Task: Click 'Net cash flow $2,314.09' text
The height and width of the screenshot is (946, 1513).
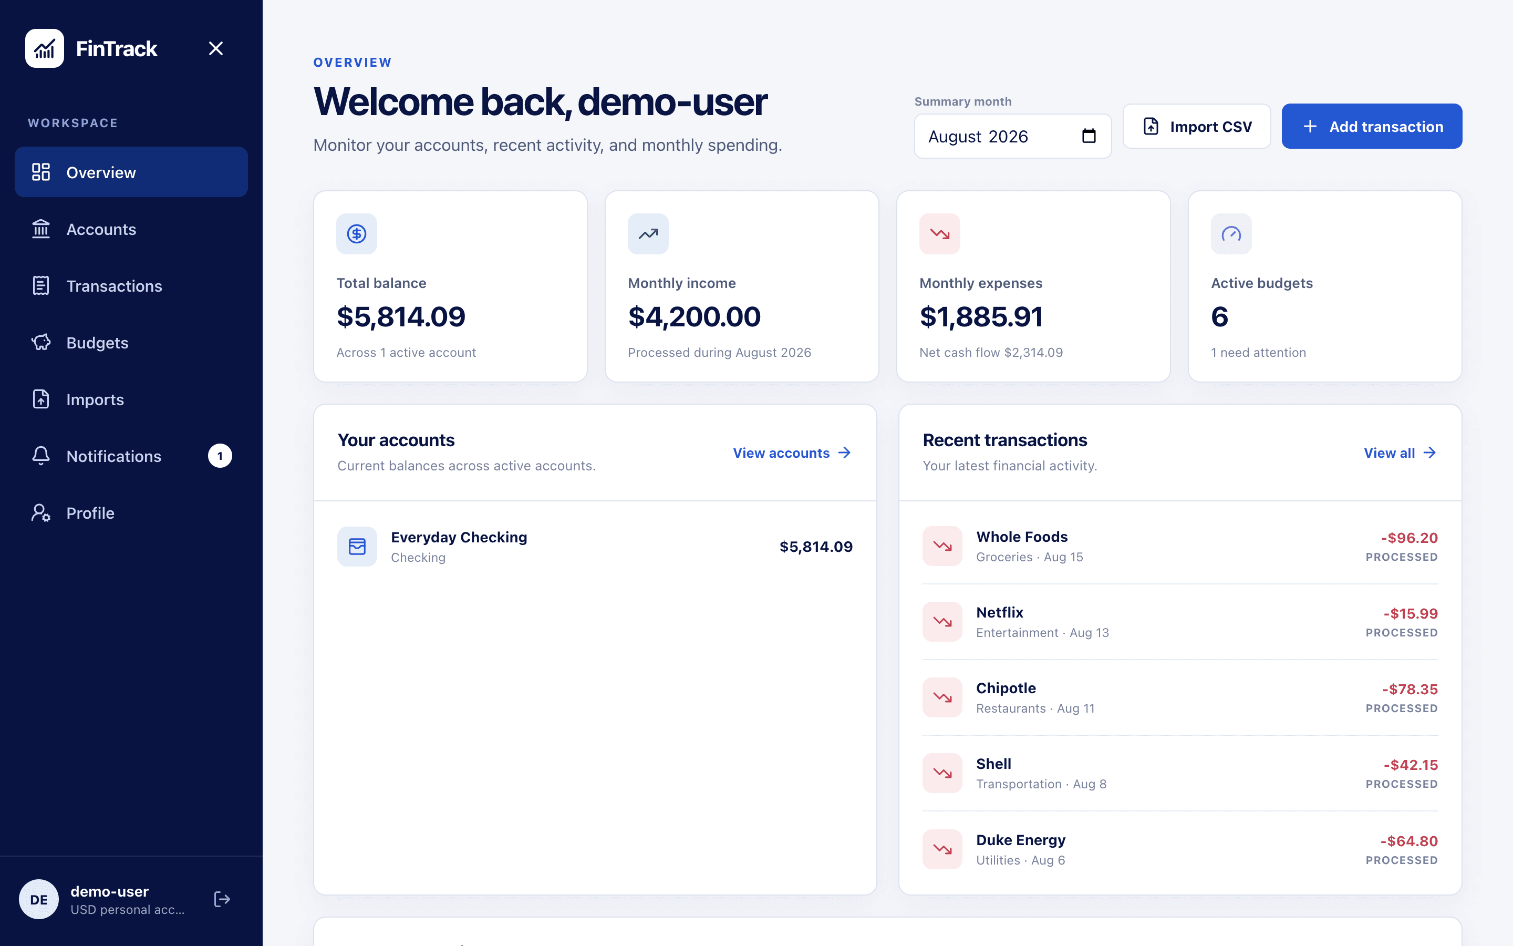Action: 991,352
